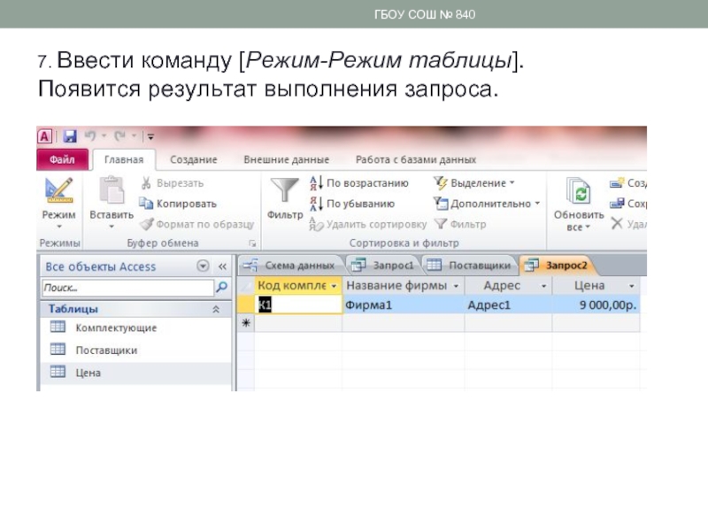Image resolution: width=708 pixels, height=531 pixels.
Task: Open Название фирмы column filter arrow
Action: click(x=456, y=287)
